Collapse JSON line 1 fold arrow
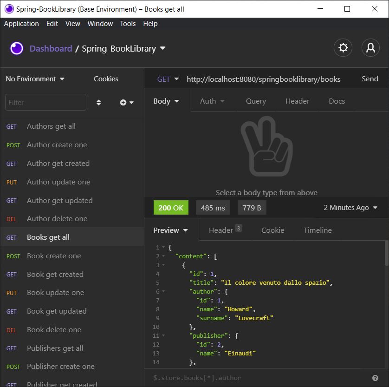 pos(163,247)
